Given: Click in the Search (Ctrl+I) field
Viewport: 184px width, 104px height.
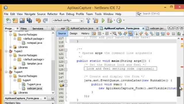Looking at the screenshot, I should pos(162,14).
